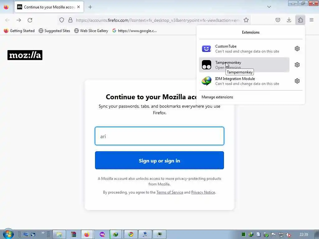The height and width of the screenshot is (239, 319).
Task: Expand the Quick Launch overflow chevron
Action: [x=43, y=233]
